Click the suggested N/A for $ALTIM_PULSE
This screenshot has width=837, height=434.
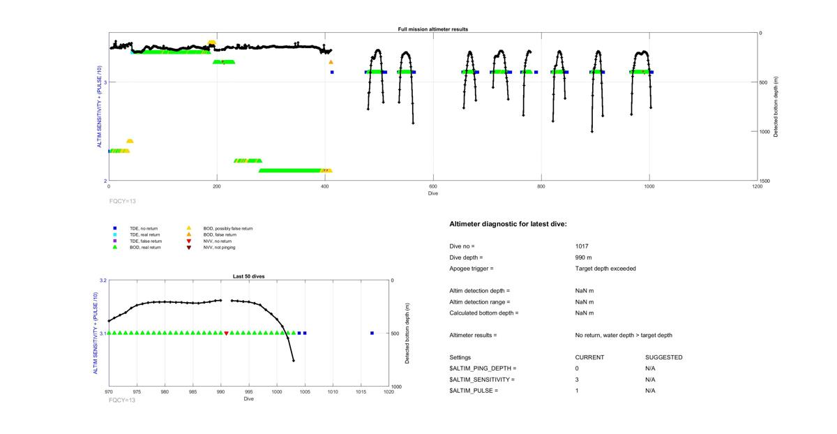click(651, 391)
